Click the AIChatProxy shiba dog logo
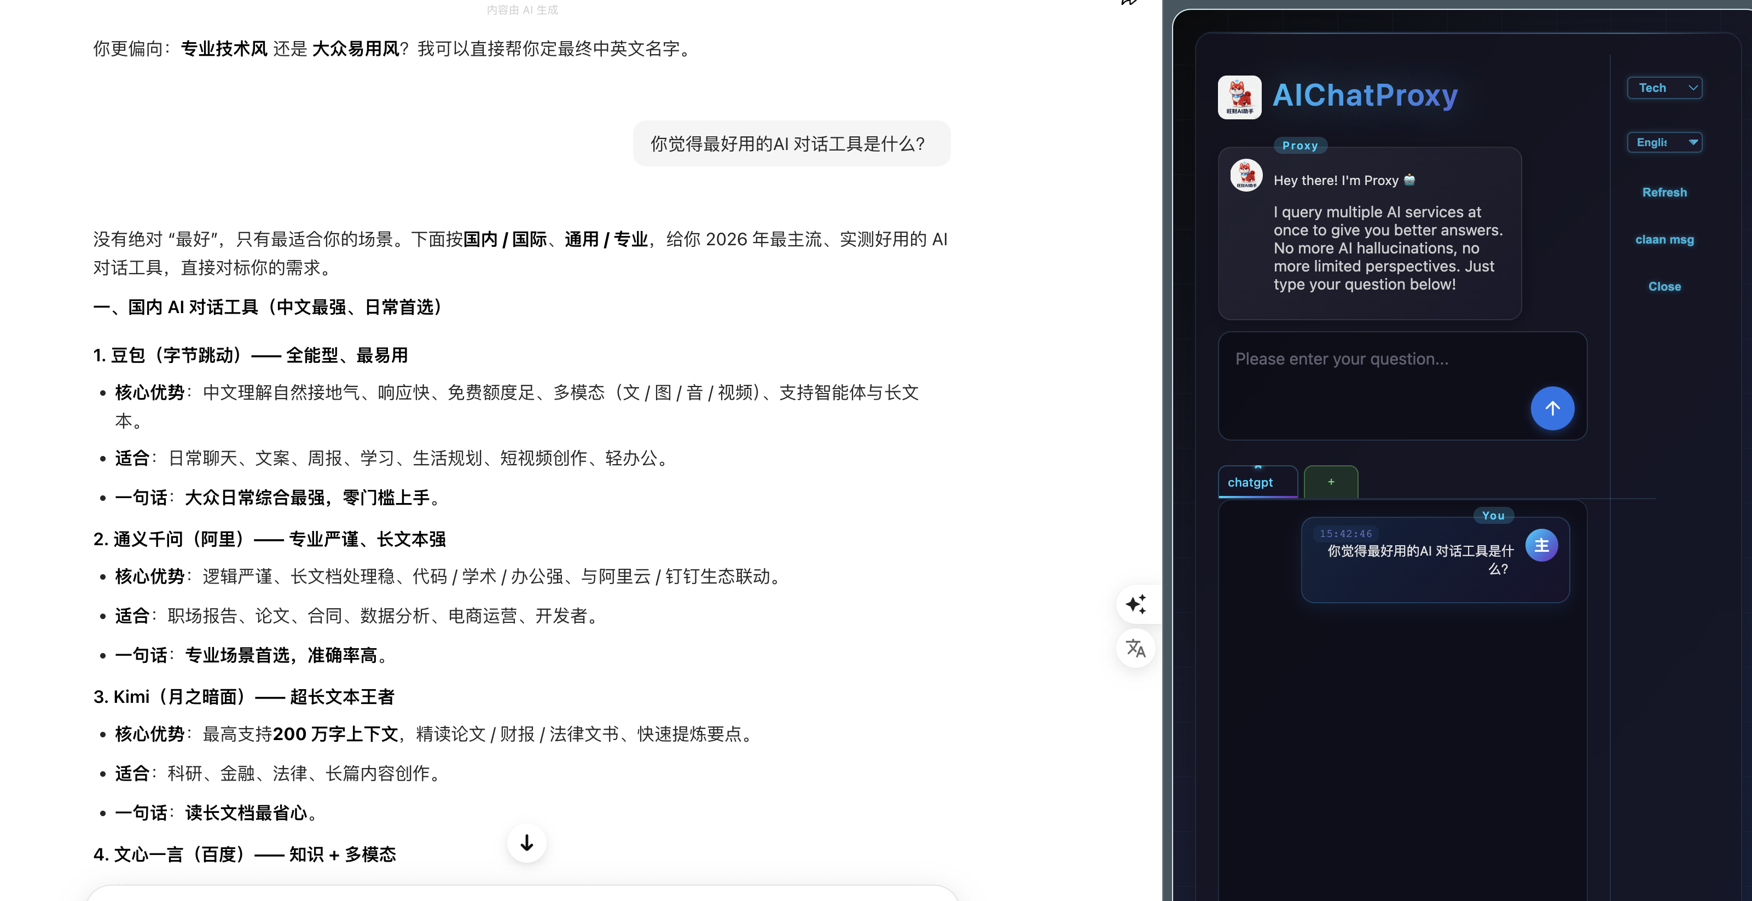 pyautogui.click(x=1241, y=97)
